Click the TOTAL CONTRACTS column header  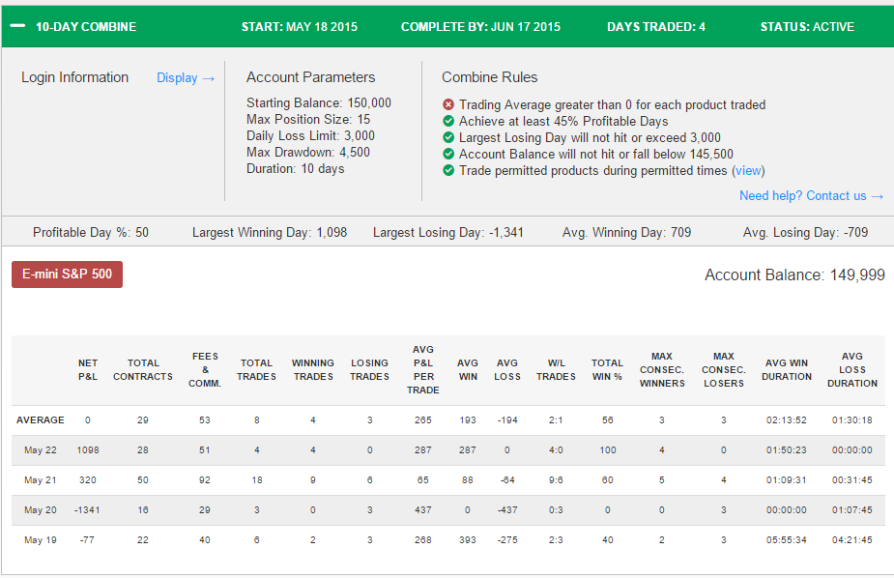[143, 370]
